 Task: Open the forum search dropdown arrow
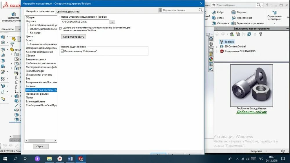point(262,5)
